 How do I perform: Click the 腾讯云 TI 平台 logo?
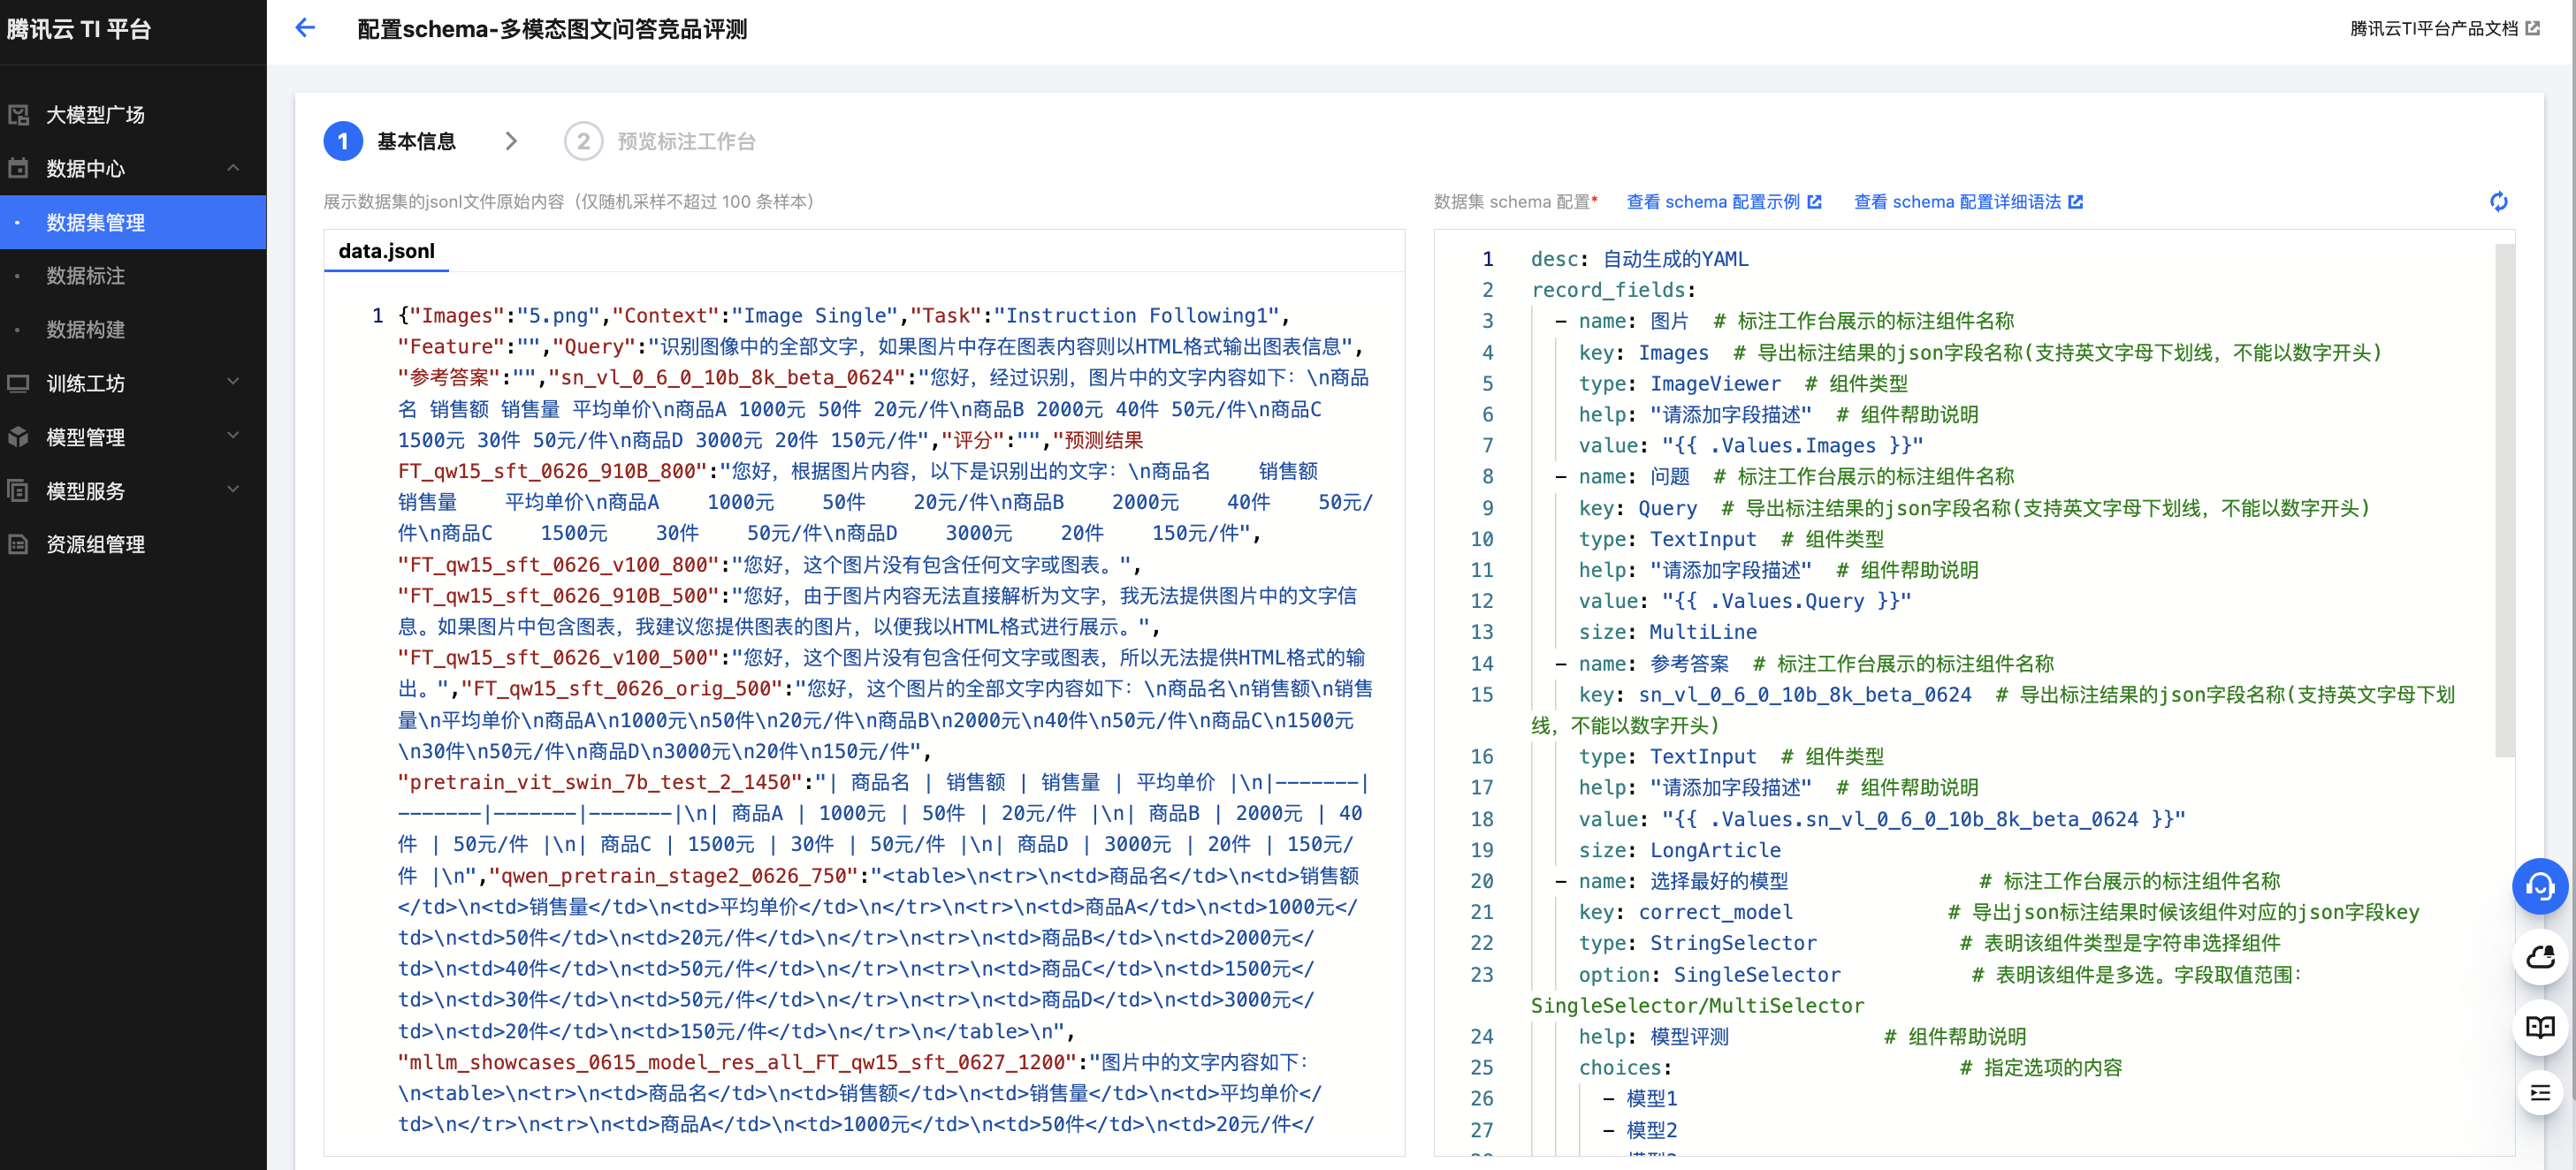click(79, 29)
